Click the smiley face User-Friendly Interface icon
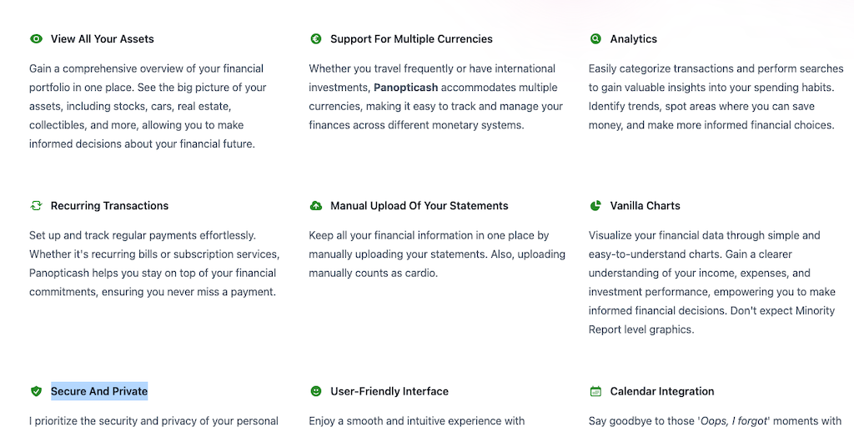This screenshot has height=427, width=854. click(316, 391)
